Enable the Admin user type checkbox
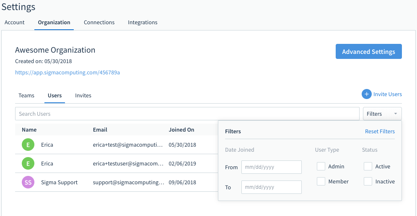The width and height of the screenshot is (417, 216). (x=321, y=166)
